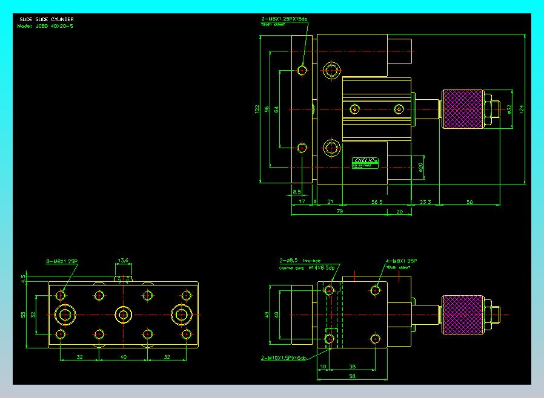
Task: Click the "124" overall height dimension
Action: coord(521,109)
